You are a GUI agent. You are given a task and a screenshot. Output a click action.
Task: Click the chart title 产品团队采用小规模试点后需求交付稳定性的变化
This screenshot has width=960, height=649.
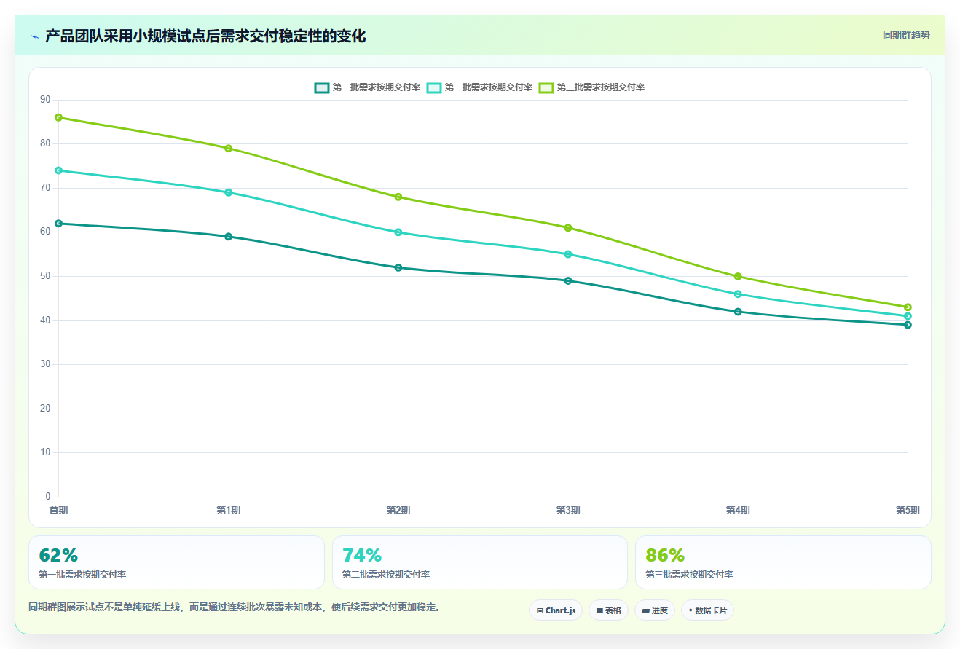click(x=205, y=36)
